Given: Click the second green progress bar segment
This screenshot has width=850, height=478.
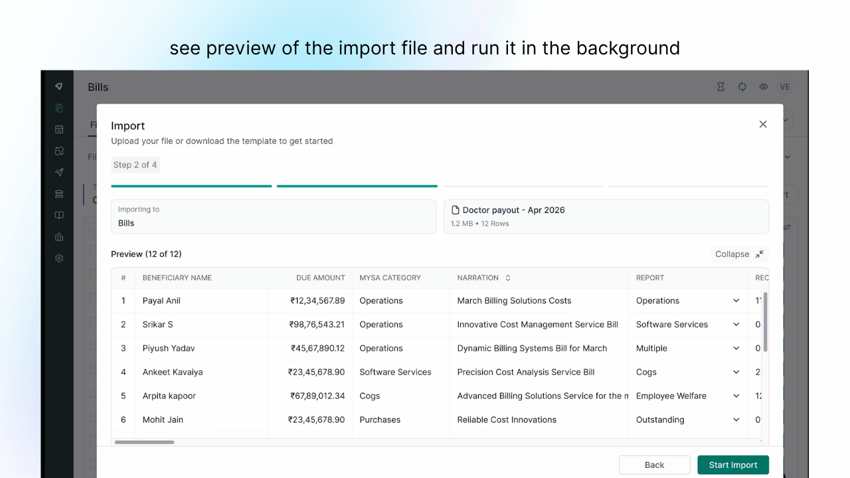Looking at the screenshot, I should point(357,186).
